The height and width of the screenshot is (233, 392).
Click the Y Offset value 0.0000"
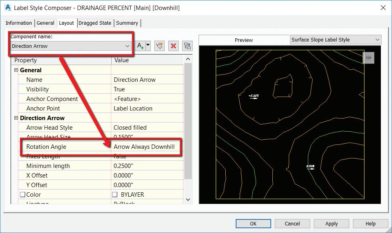[x=123, y=185]
